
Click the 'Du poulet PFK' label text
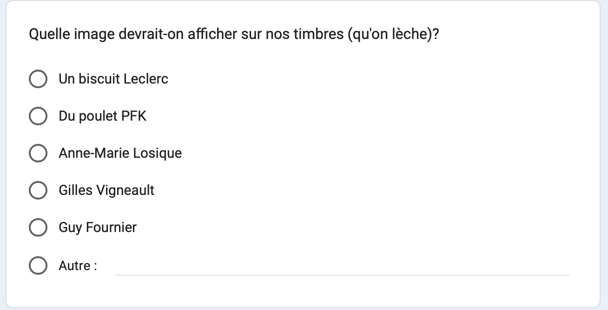[x=103, y=116]
